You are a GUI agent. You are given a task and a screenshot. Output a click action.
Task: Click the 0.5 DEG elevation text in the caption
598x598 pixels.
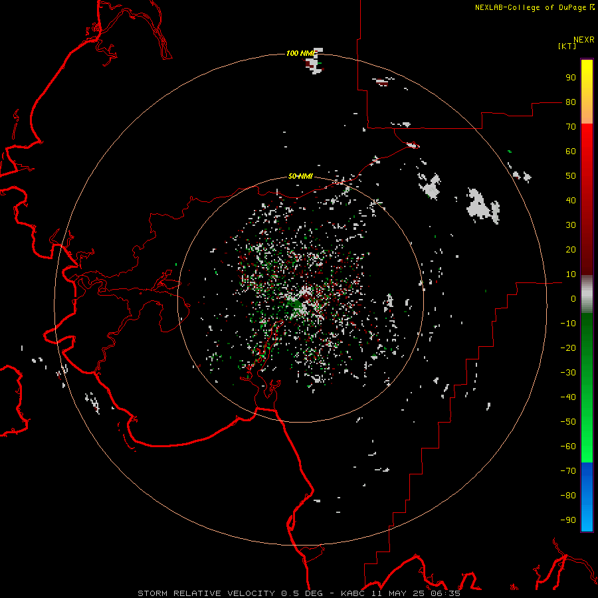[302, 593]
